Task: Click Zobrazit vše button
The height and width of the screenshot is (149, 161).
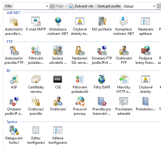Action: click(81, 6)
